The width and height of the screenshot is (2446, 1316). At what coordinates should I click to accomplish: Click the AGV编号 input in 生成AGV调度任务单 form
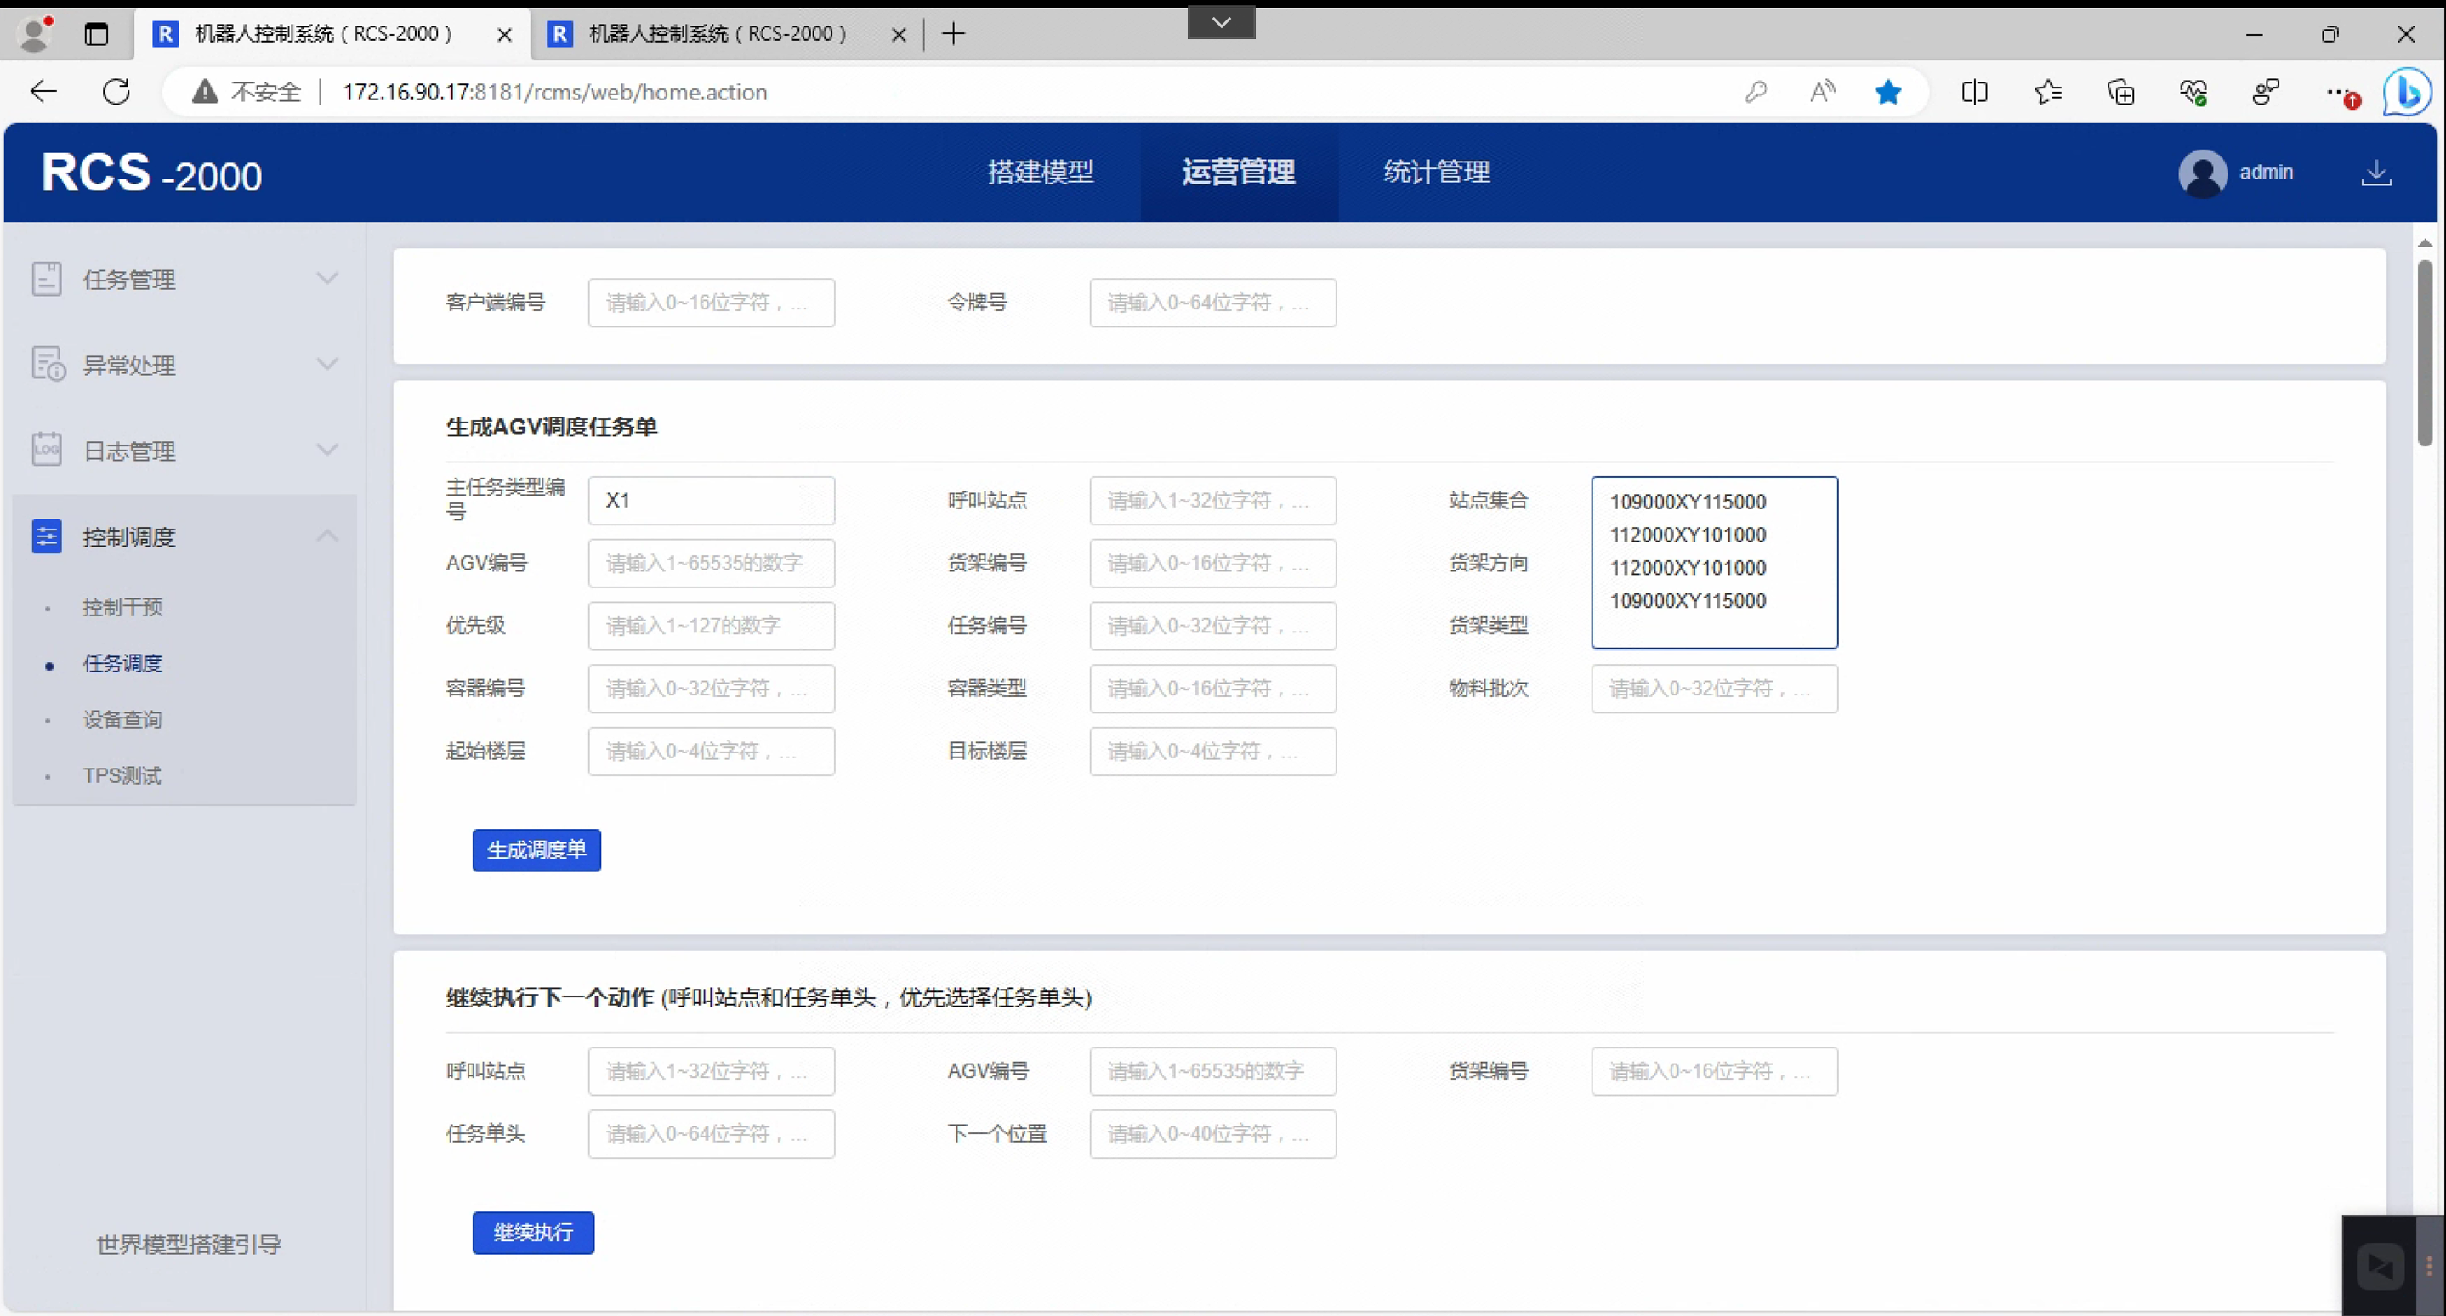[x=712, y=563]
